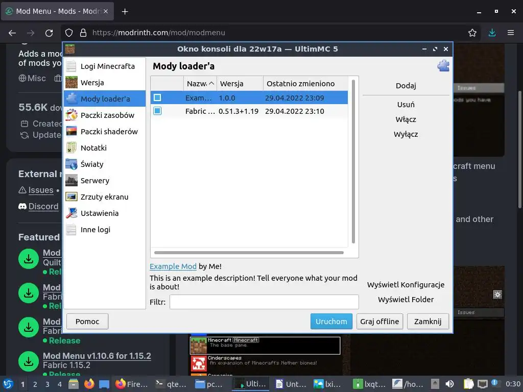The image size is (523, 392).
Task: Click the Uruchom launch button
Action: point(331,322)
